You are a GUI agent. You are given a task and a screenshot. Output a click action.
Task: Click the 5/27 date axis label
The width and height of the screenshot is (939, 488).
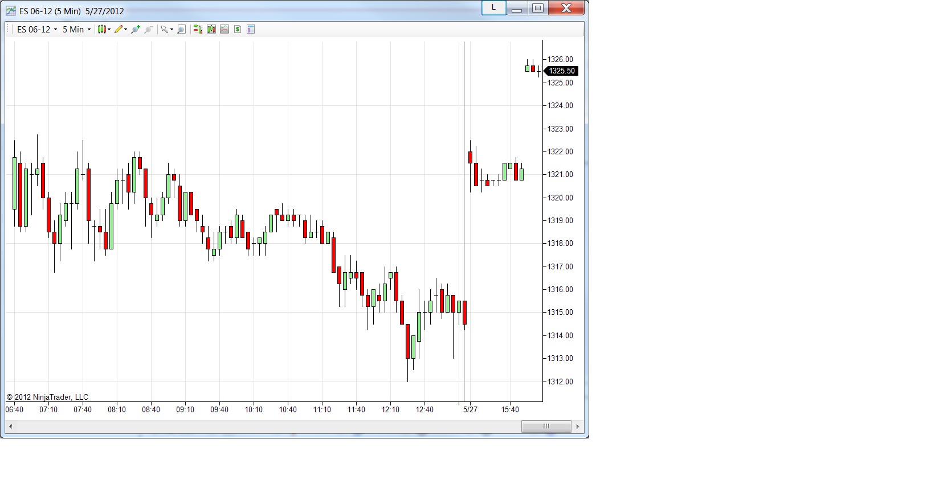(470, 409)
